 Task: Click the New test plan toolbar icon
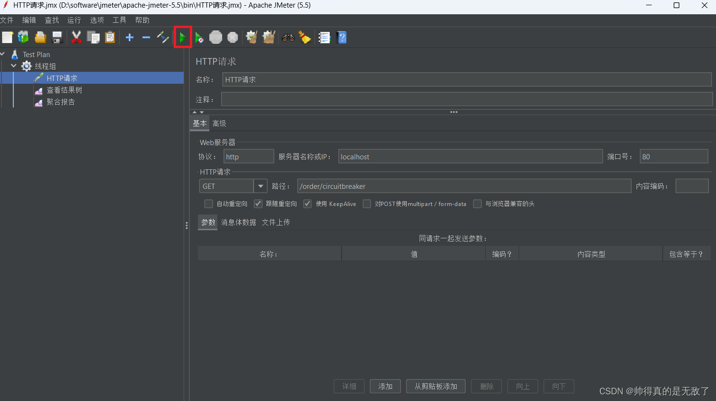pos(7,37)
